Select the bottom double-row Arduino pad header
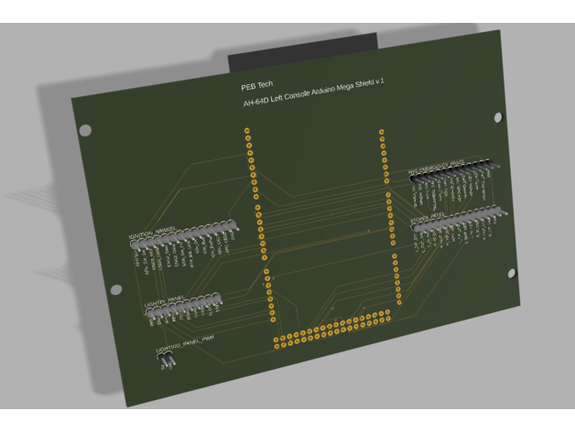The height and width of the screenshot is (432, 575). (x=331, y=331)
